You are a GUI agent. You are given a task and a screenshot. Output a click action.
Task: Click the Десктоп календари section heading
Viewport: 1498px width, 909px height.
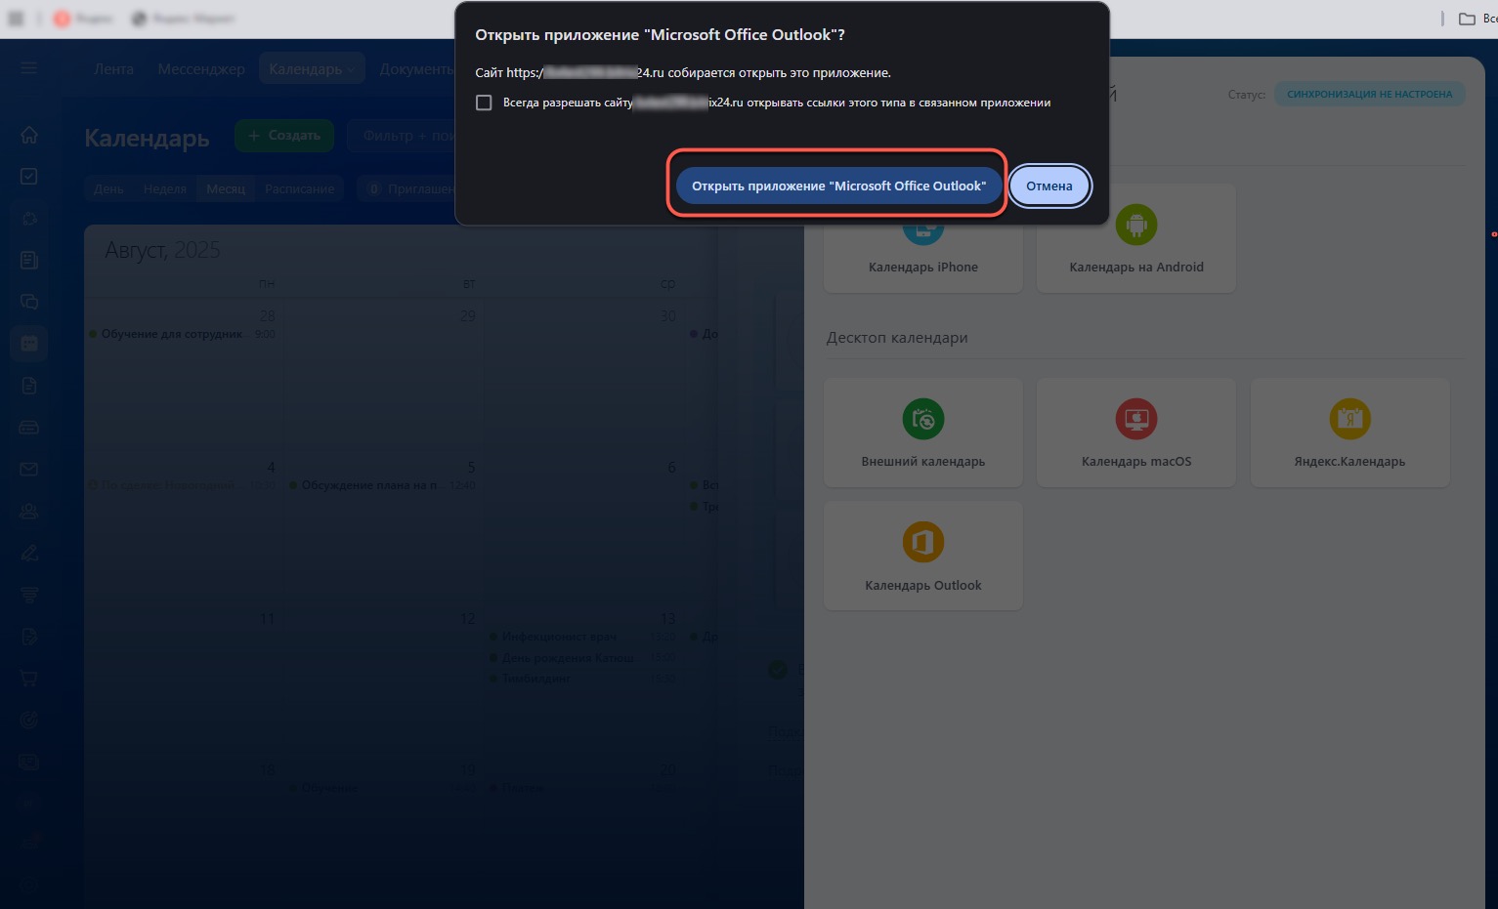point(897,338)
